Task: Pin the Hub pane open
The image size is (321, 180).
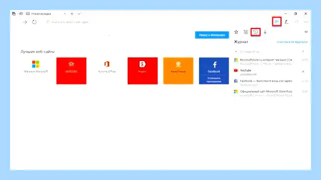Action: [x=306, y=32]
